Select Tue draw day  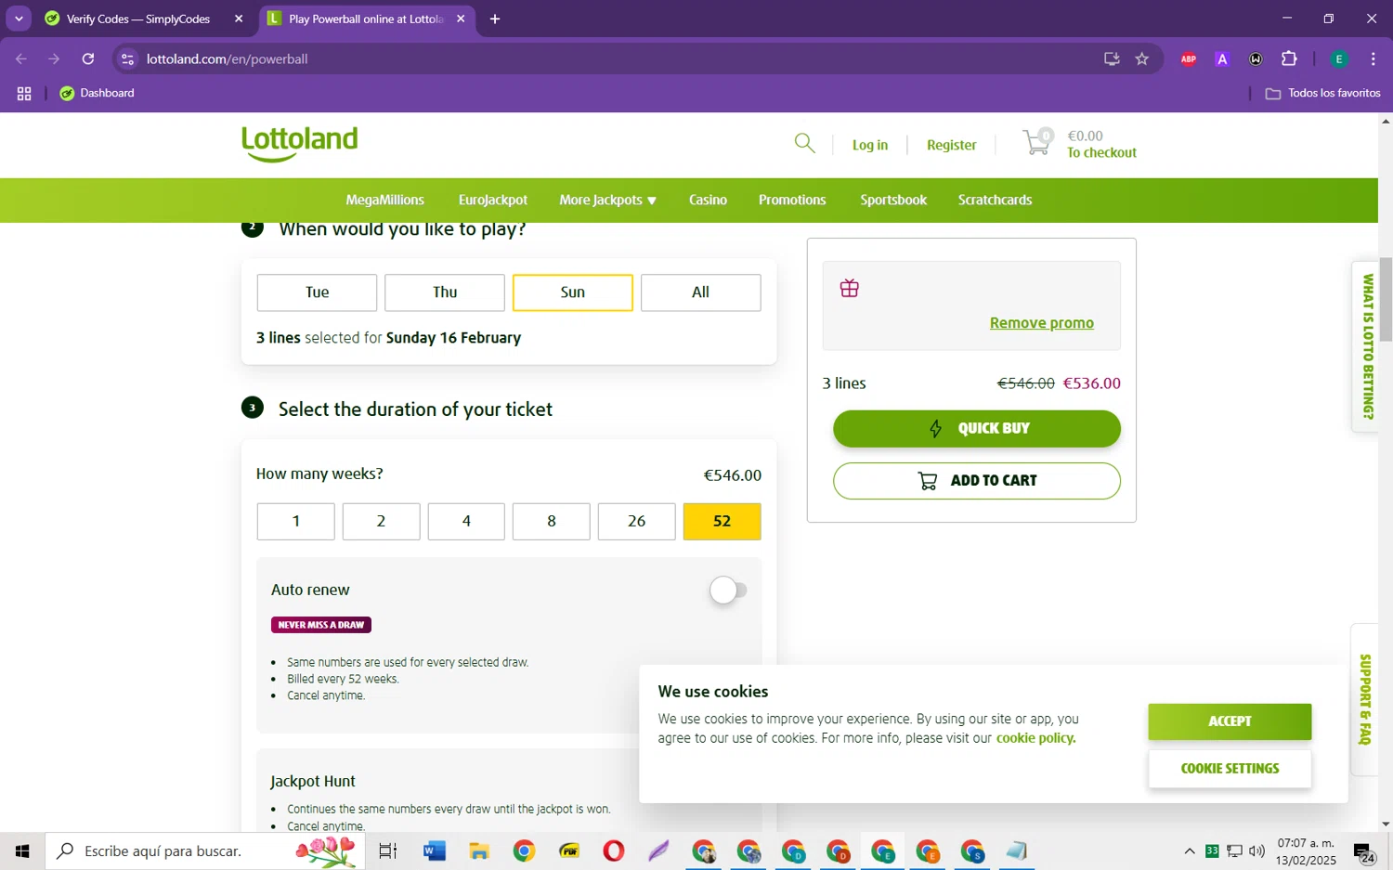[x=317, y=292]
